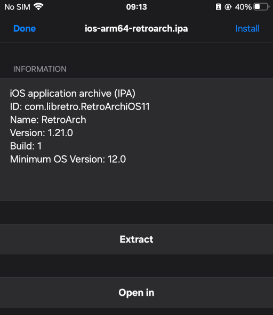The width and height of the screenshot is (273, 315).
Task: Tap the 40% battery percentage
Action: tap(243, 7)
